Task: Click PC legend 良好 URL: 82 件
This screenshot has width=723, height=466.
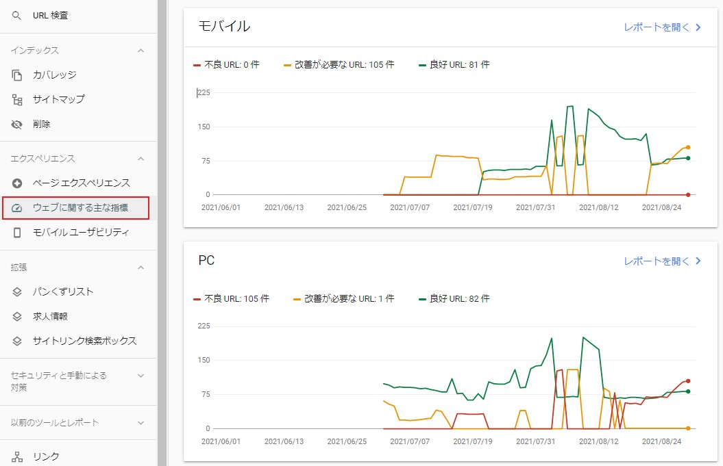Action: pos(454,299)
